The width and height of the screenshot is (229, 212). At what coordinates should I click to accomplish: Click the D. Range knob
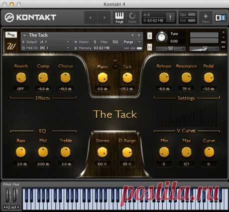[x=127, y=152]
